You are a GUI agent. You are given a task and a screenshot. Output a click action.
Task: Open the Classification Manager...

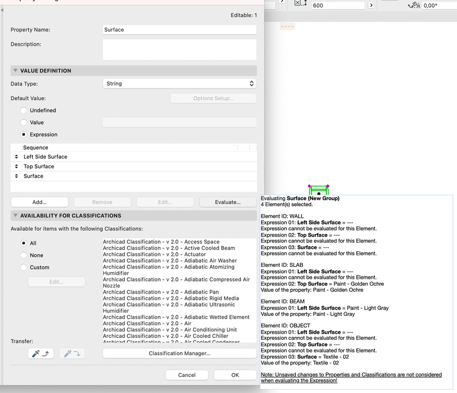click(x=179, y=354)
